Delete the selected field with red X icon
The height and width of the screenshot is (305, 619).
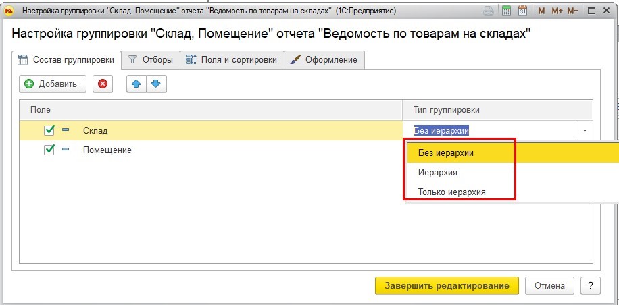(103, 84)
